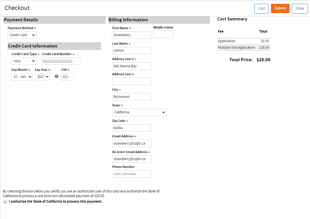The image size is (310, 219).
Task: Go back to Cart
Action: pos(262,8)
